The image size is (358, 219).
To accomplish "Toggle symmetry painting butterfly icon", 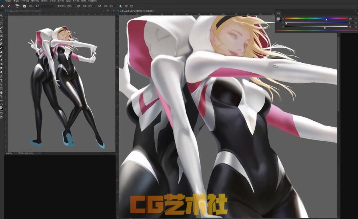I will [x=132, y=6].
